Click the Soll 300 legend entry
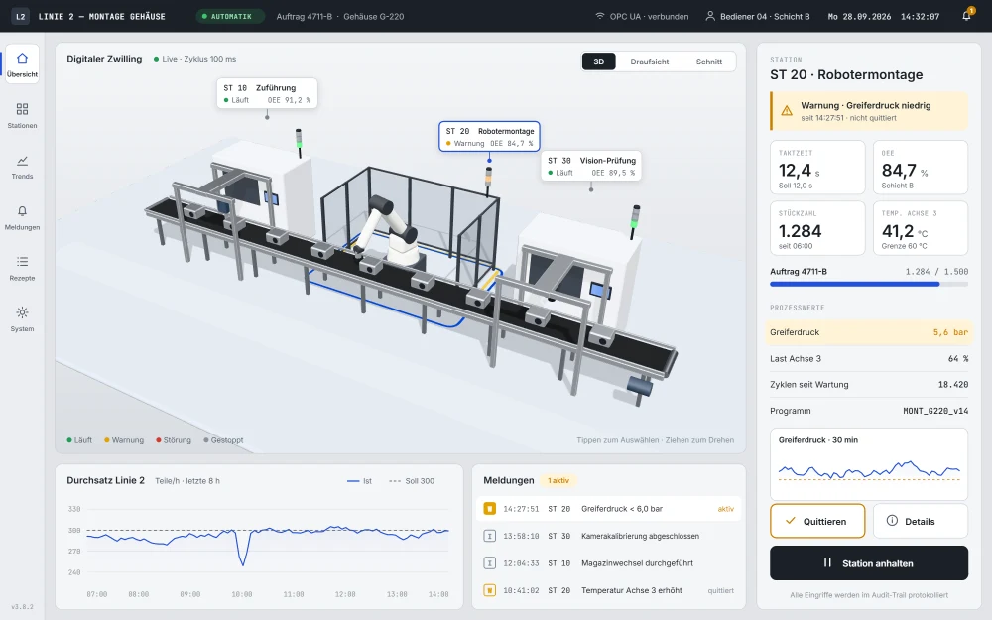Image resolution: width=992 pixels, height=620 pixels. tap(412, 481)
